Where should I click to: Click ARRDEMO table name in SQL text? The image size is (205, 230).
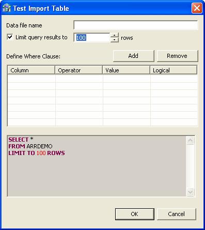[40, 146]
